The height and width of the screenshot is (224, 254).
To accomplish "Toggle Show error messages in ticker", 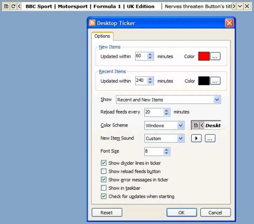I will coord(103,179).
